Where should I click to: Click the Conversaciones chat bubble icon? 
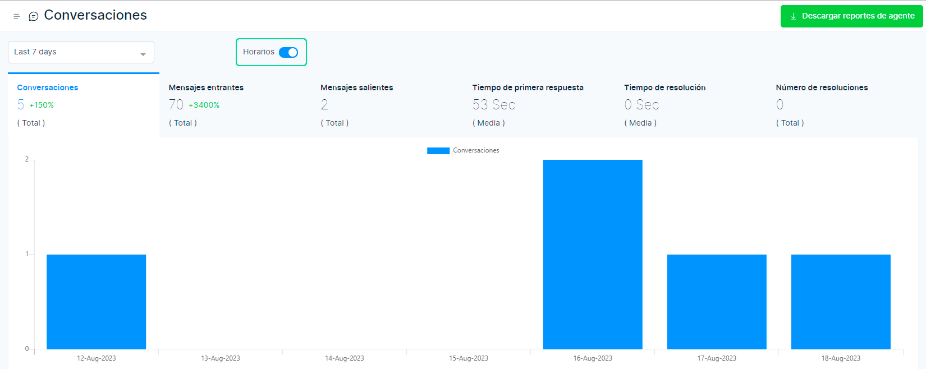point(34,16)
